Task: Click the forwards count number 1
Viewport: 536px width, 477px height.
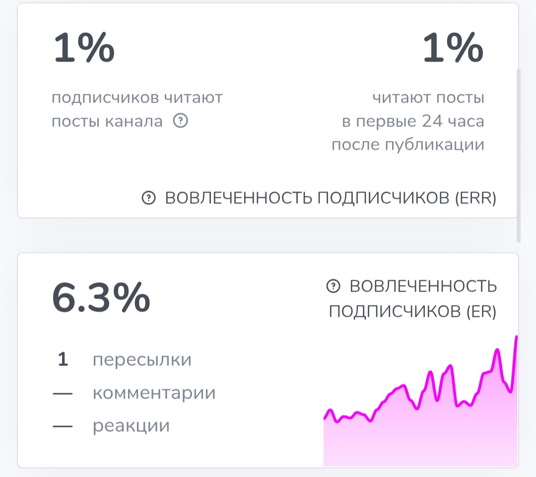Action: point(63,360)
